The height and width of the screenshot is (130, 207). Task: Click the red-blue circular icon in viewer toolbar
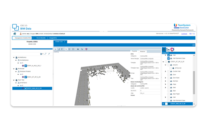[86, 49]
